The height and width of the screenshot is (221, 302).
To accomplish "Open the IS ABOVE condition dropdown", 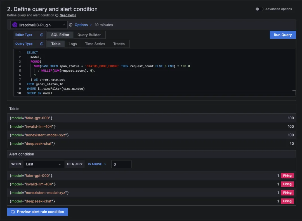I will click(97, 164).
